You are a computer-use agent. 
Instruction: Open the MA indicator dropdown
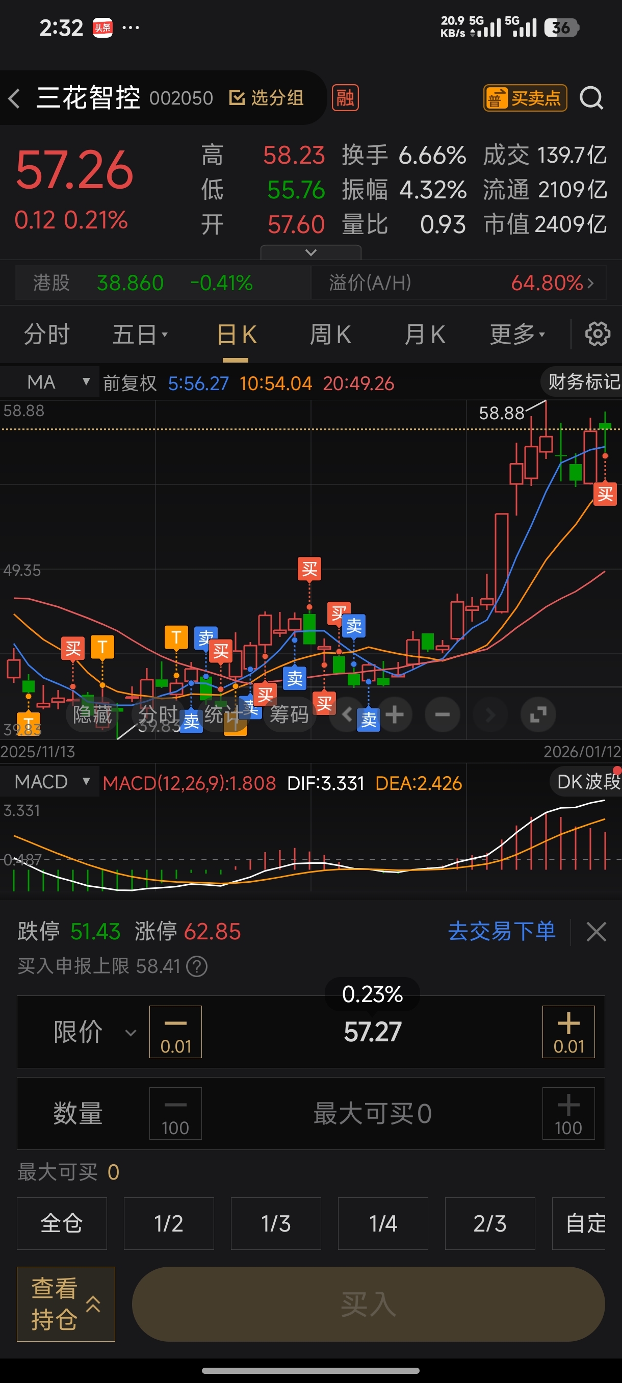(x=50, y=382)
